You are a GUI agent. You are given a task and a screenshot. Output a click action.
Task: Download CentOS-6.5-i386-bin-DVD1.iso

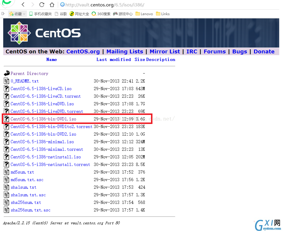point(43,119)
